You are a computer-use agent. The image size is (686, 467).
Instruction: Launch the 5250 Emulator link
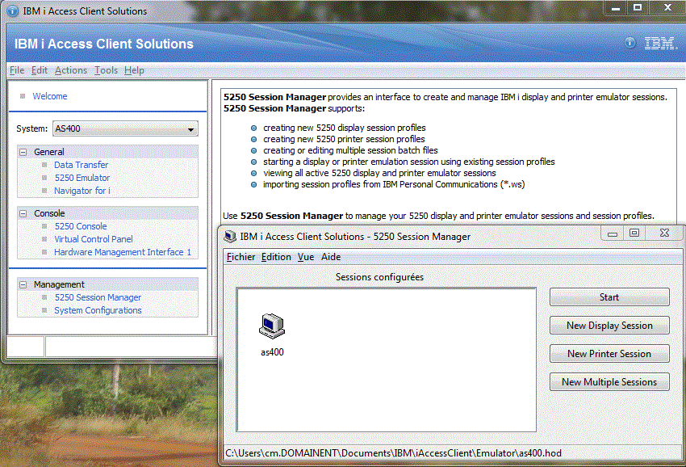[x=82, y=177]
